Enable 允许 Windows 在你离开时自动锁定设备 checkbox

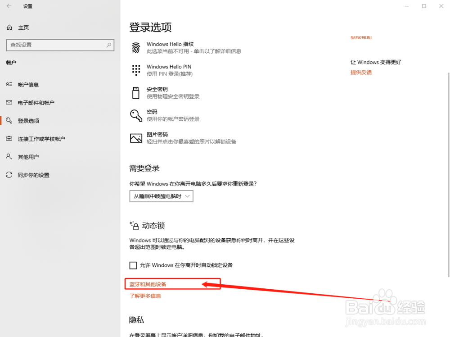133,265
